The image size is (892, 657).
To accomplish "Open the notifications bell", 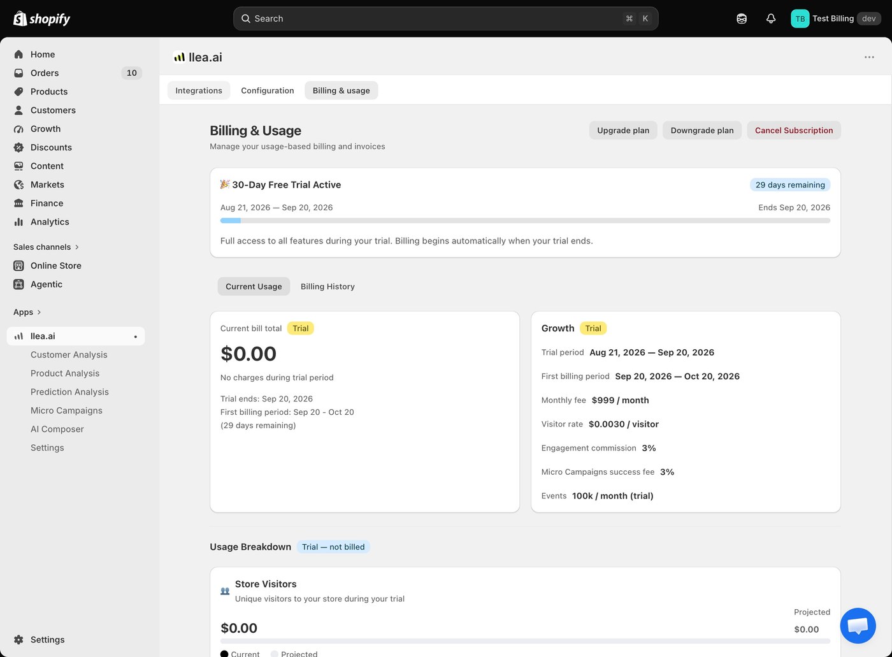I will tap(771, 18).
